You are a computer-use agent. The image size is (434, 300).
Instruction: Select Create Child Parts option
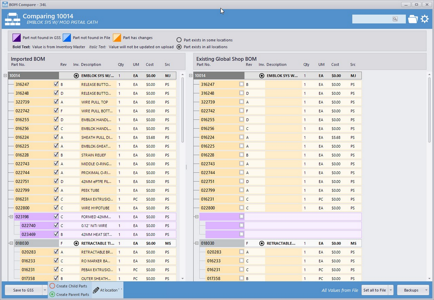(52, 286)
